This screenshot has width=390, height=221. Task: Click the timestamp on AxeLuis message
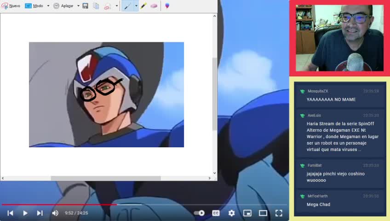[x=371, y=116]
